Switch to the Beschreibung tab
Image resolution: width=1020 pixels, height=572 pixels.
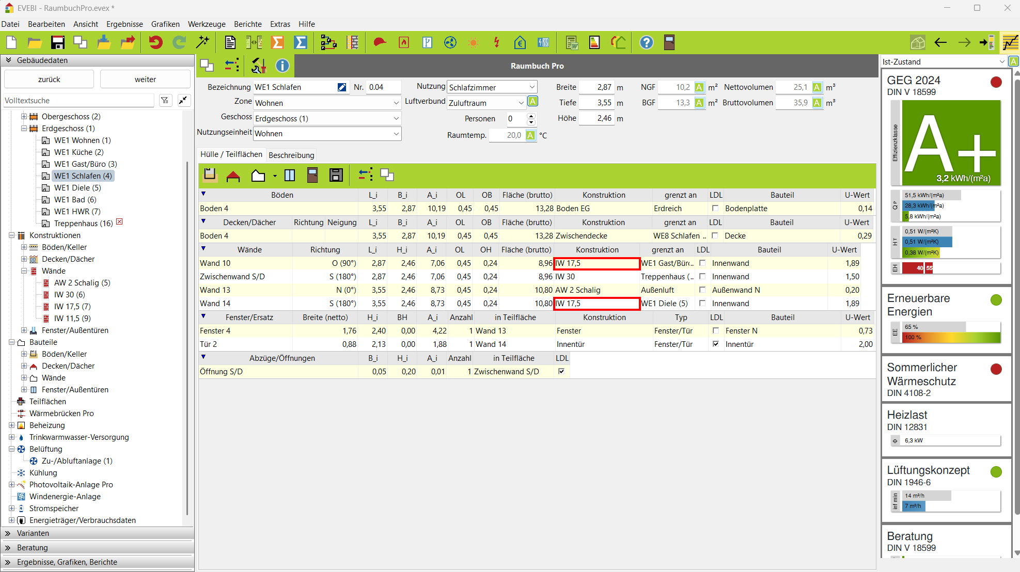[x=291, y=155]
